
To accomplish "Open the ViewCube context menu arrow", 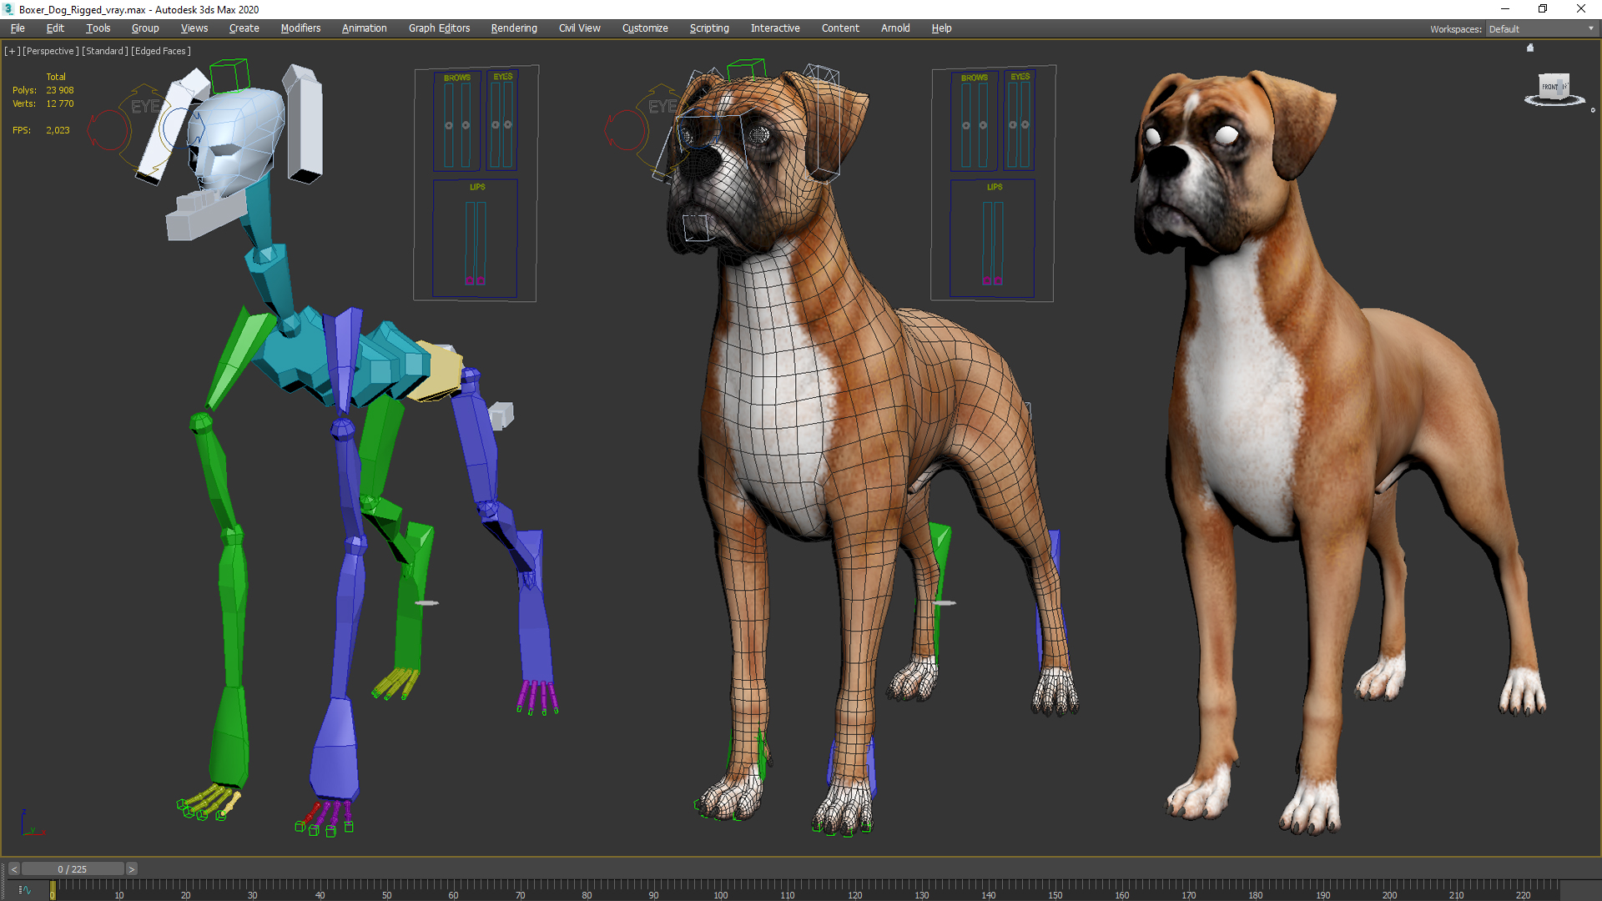I will click(1593, 110).
